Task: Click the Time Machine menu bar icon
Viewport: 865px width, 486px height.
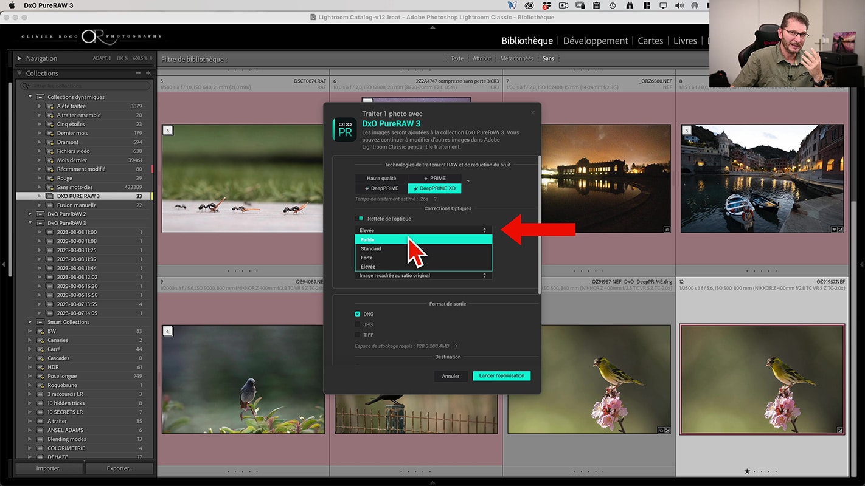Action: [613, 5]
